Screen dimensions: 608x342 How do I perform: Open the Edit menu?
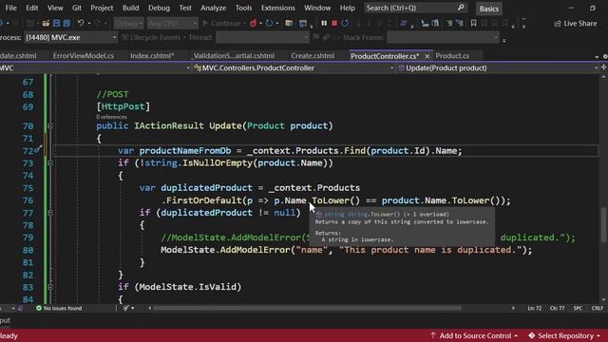31,8
